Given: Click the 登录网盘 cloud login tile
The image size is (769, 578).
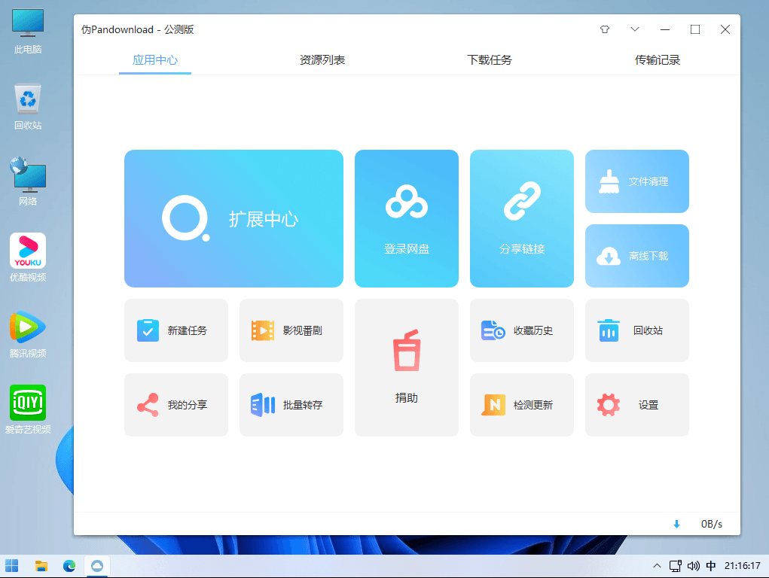Looking at the screenshot, I should click(x=407, y=218).
